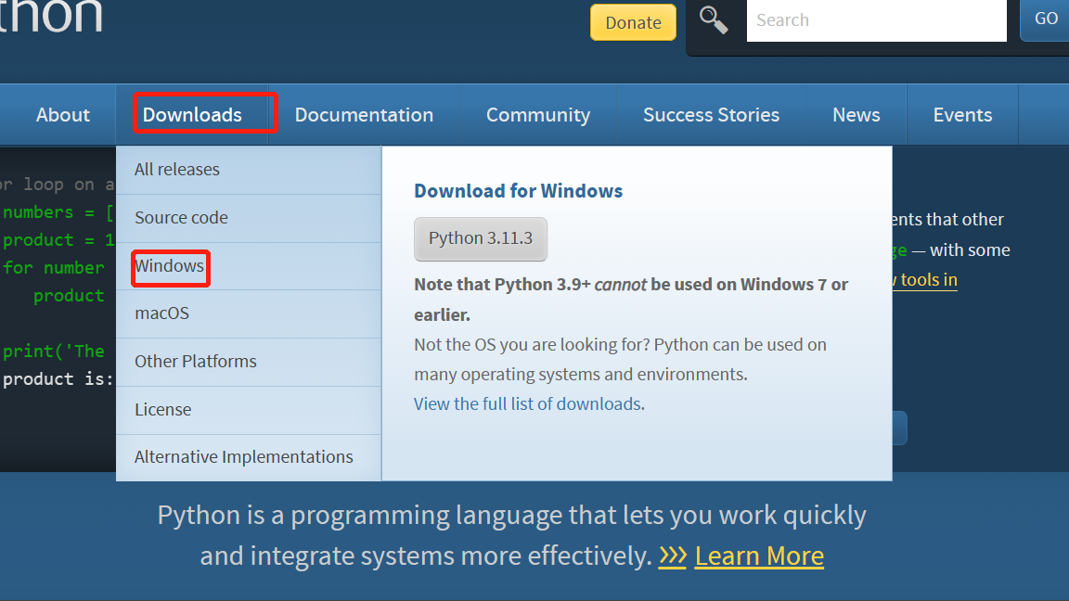Focus the Search input field
The image size is (1069, 601).
coord(876,20)
